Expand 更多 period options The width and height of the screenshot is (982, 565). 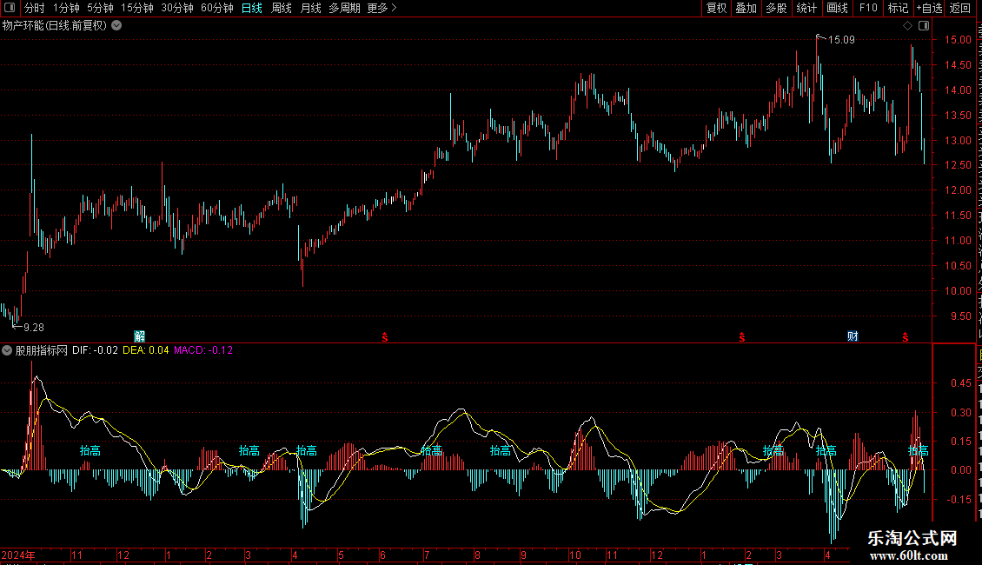coord(382,8)
